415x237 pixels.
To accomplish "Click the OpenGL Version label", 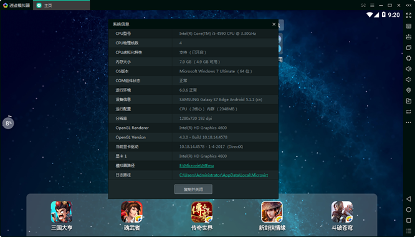I will pyautogui.click(x=130, y=137).
